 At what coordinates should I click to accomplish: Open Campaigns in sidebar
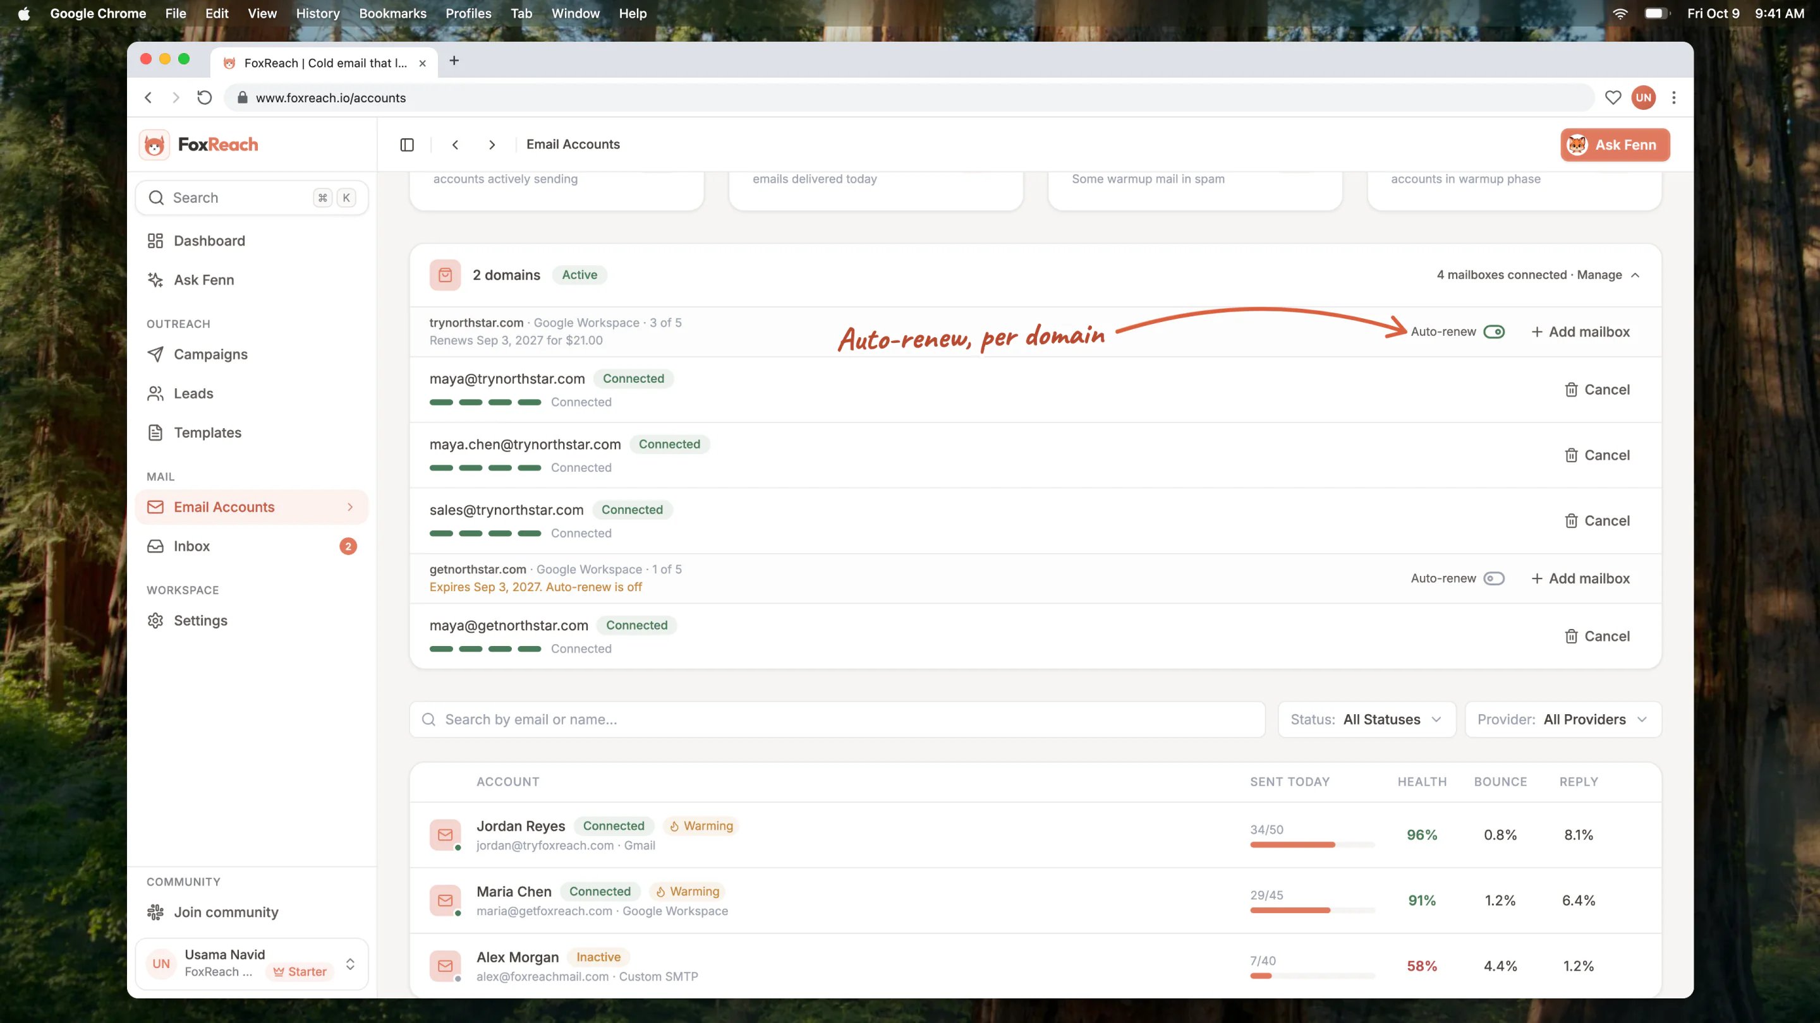click(x=252, y=354)
